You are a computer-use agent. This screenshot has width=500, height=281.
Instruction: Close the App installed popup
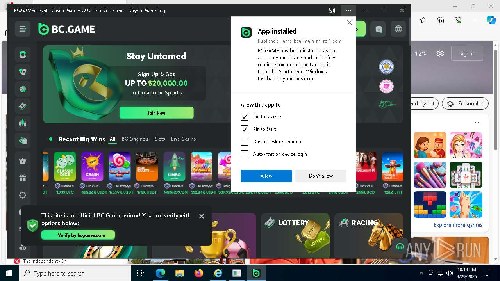coord(349,23)
